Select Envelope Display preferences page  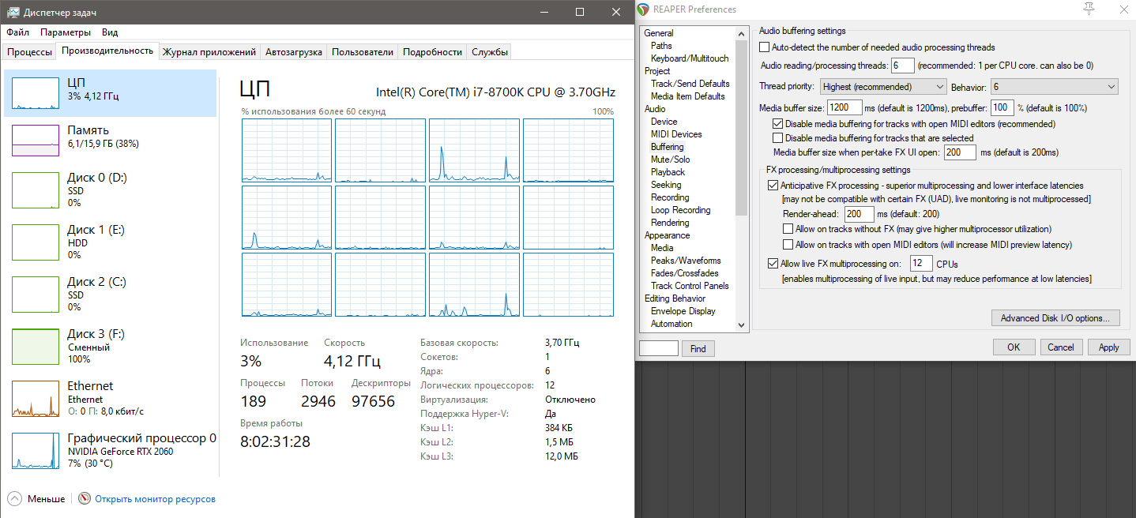(683, 311)
